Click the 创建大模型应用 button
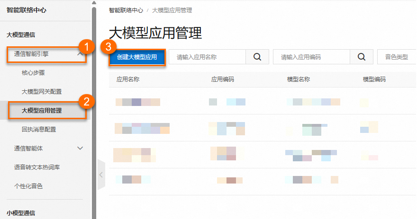The height and width of the screenshot is (219, 417). 137,57
